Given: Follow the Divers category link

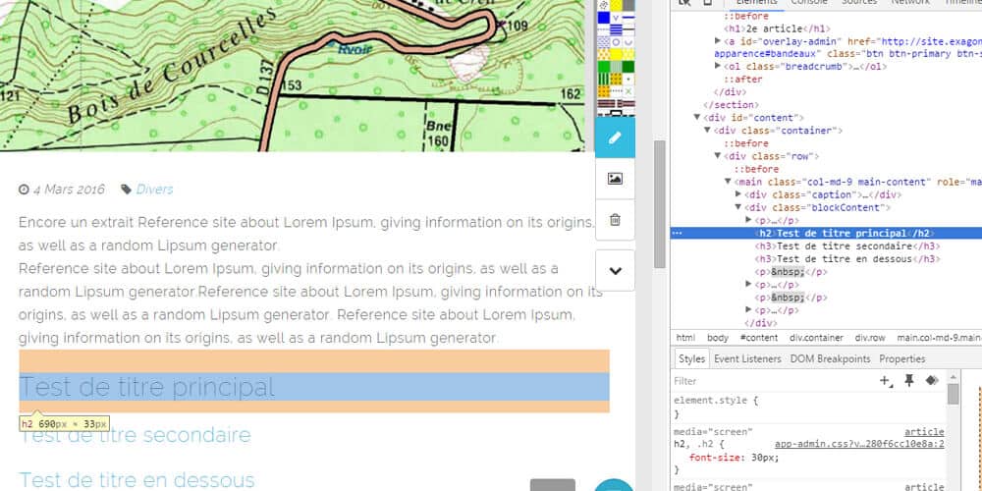Looking at the screenshot, I should pos(155,190).
